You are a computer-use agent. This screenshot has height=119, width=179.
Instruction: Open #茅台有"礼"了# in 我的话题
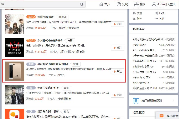click(x=141, y=77)
